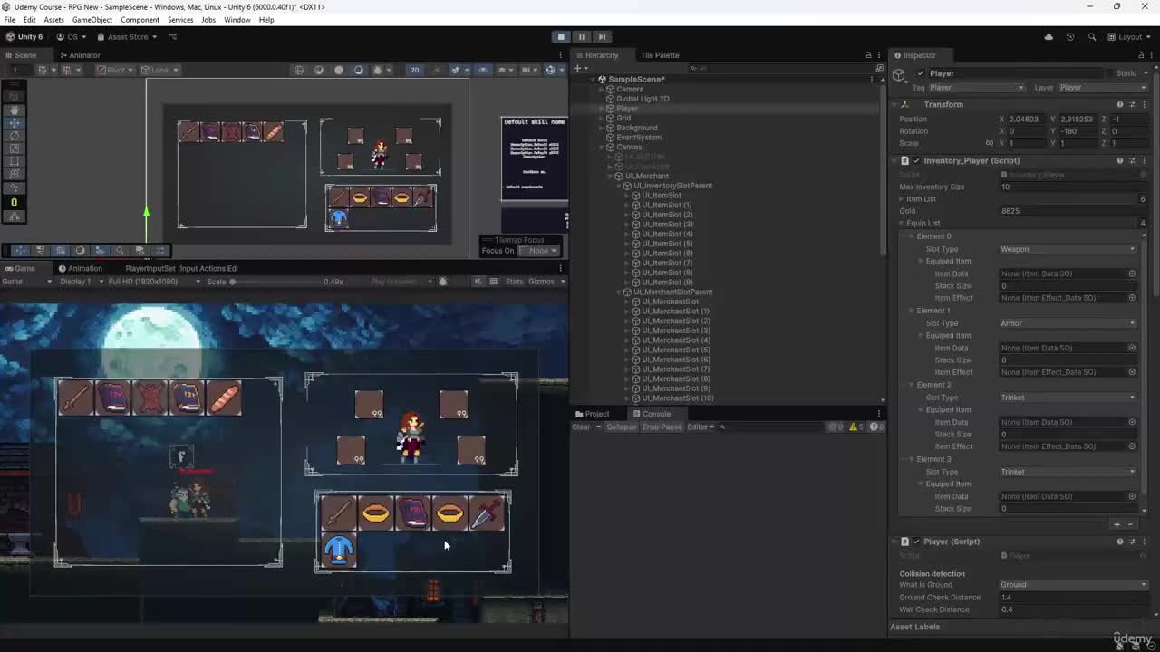Screen dimensions: 1160x652
Task: Toggle Player GameObject active checkbox
Action: 921,73
